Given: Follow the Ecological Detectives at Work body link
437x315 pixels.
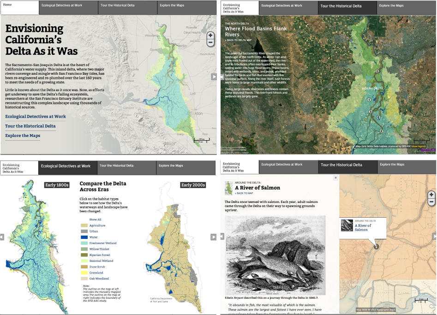Looking at the screenshot, I should 36,116.
